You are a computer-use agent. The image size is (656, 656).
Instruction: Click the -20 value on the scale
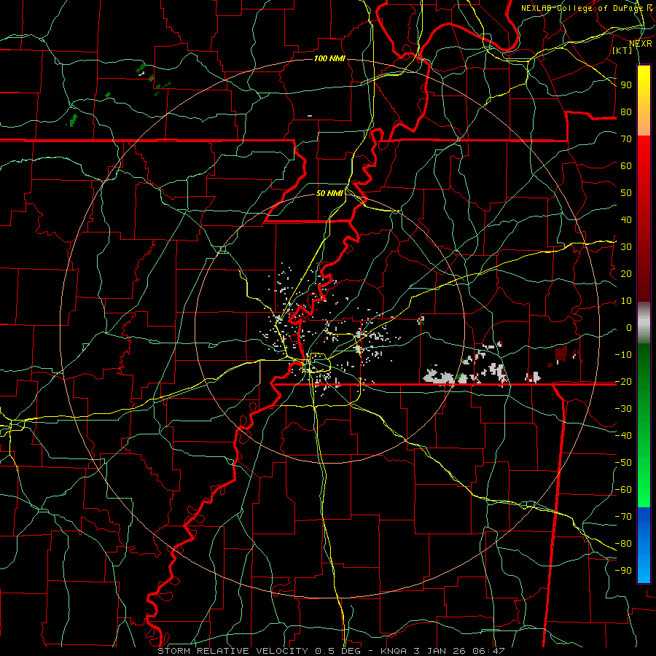click(623, 382)
